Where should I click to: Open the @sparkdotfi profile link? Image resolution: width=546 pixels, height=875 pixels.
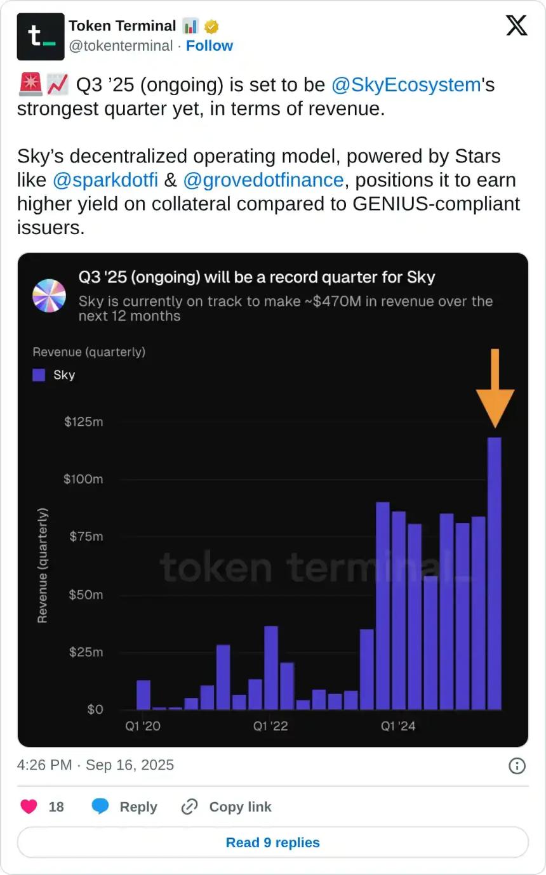pos(106,180)
